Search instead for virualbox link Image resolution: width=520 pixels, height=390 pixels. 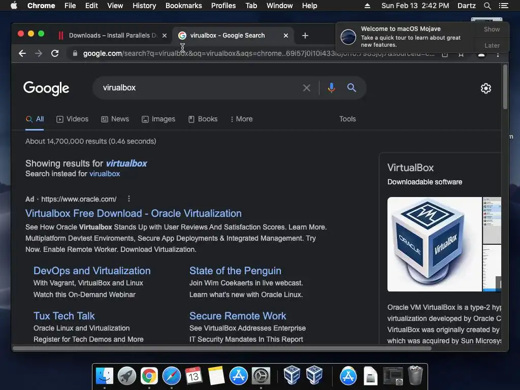point(105,174)
